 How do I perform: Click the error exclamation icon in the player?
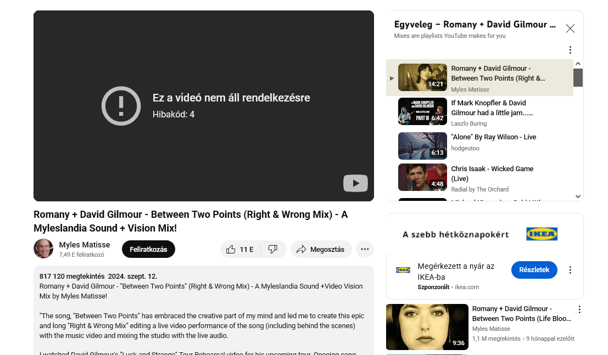[x=121, y=106]
